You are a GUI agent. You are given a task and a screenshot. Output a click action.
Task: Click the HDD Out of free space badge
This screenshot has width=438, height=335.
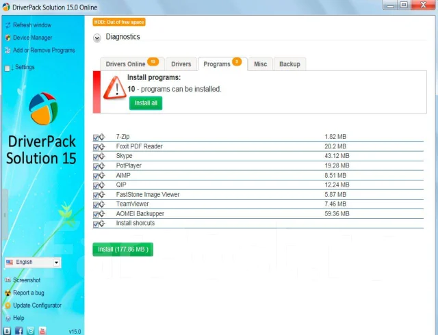[119, 22]
